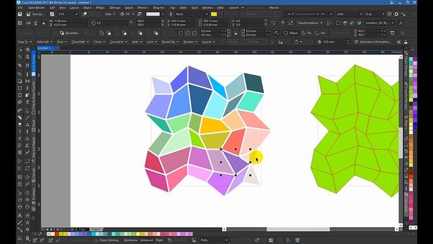Image resolution: width=433 pixels, height=244 pixels.
Task: Expand the Close Path dropdown
Action: pyautogui.click(x=80, y=42)
